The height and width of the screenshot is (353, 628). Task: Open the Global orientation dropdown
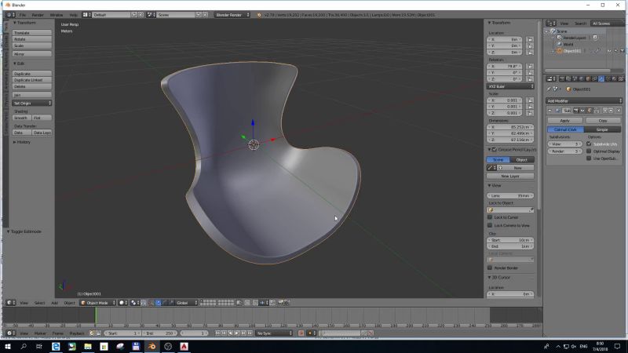pyautogui.click(x=187, y=303)
